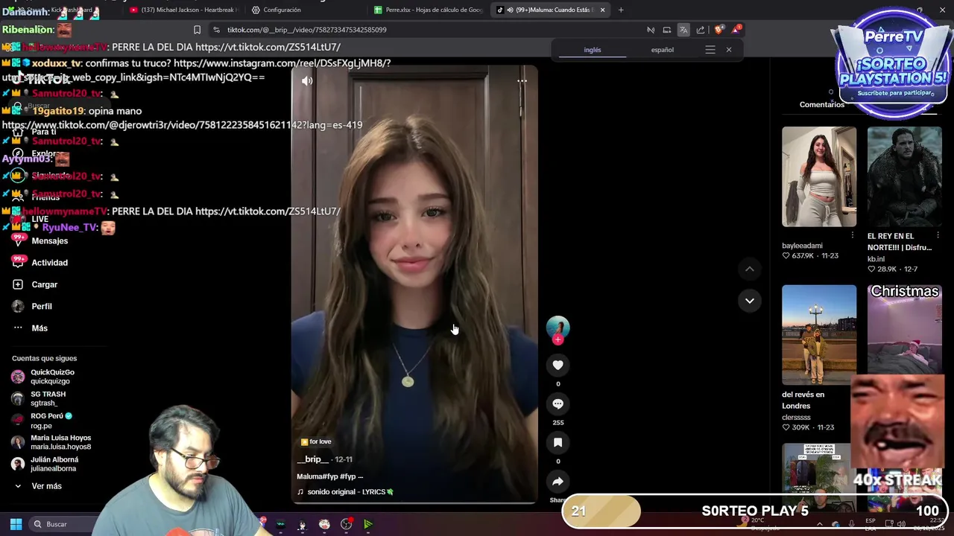Switch to the Michael Jackson YouTube tab

[183, 10]
